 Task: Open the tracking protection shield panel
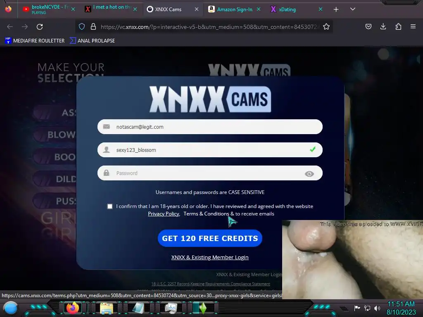coord(82,27)
